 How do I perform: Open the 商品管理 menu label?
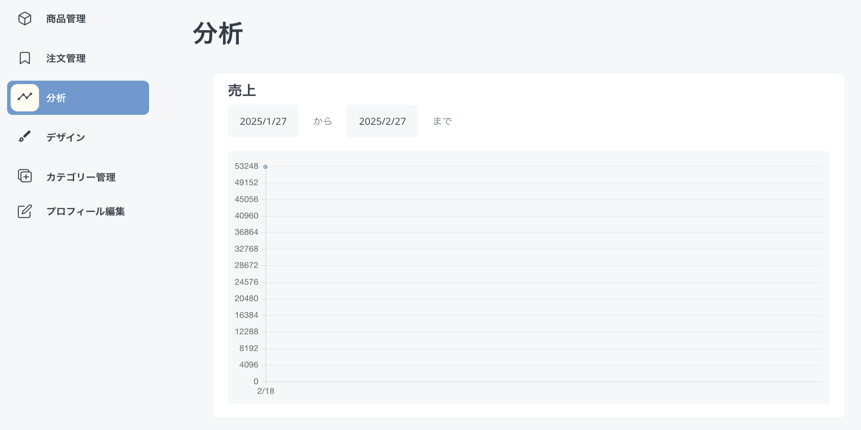tap(66, 19)
